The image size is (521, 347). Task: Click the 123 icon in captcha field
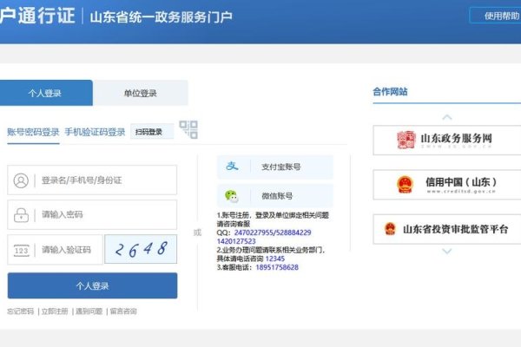point(21,250)
